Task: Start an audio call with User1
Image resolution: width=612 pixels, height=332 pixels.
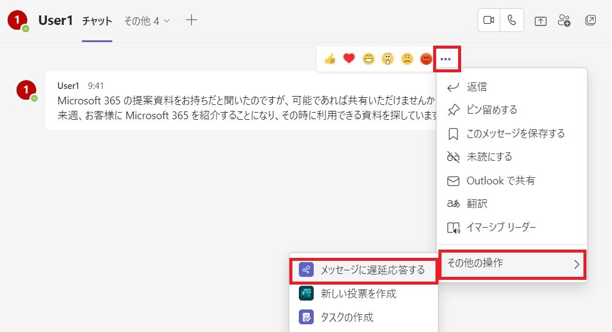Action: coord(512,20)
